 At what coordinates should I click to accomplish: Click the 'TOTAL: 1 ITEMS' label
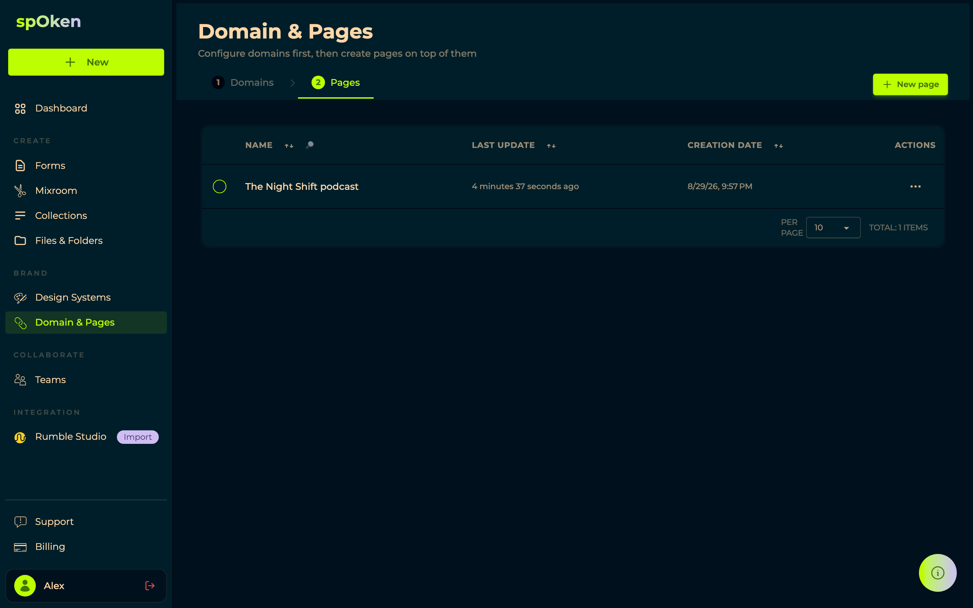898,228
